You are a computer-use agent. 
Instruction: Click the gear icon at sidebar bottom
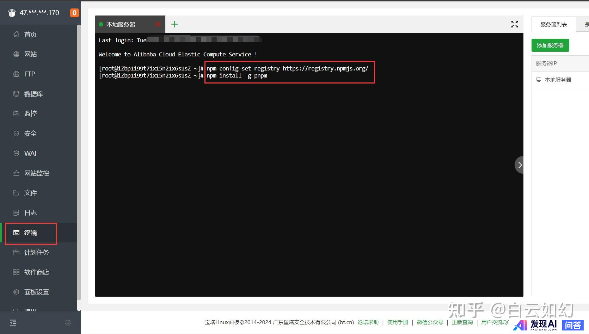(68, 323)
